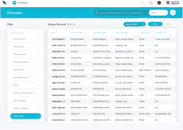Click the RCRA AERO waste class cell
The image size is (183, 130).
click(x=145, y=114)
